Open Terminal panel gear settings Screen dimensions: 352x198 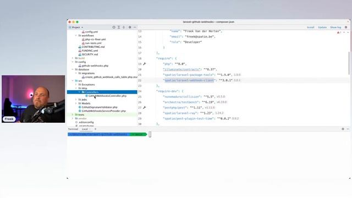[343, 129]
